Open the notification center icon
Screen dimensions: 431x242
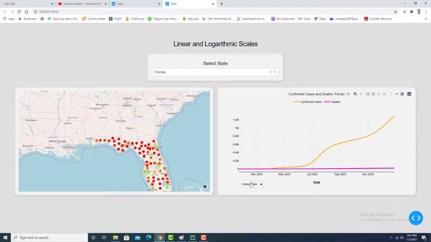[424, 237]
